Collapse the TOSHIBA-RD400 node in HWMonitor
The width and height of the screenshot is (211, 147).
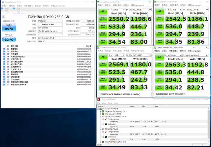[x=100, y=129]
